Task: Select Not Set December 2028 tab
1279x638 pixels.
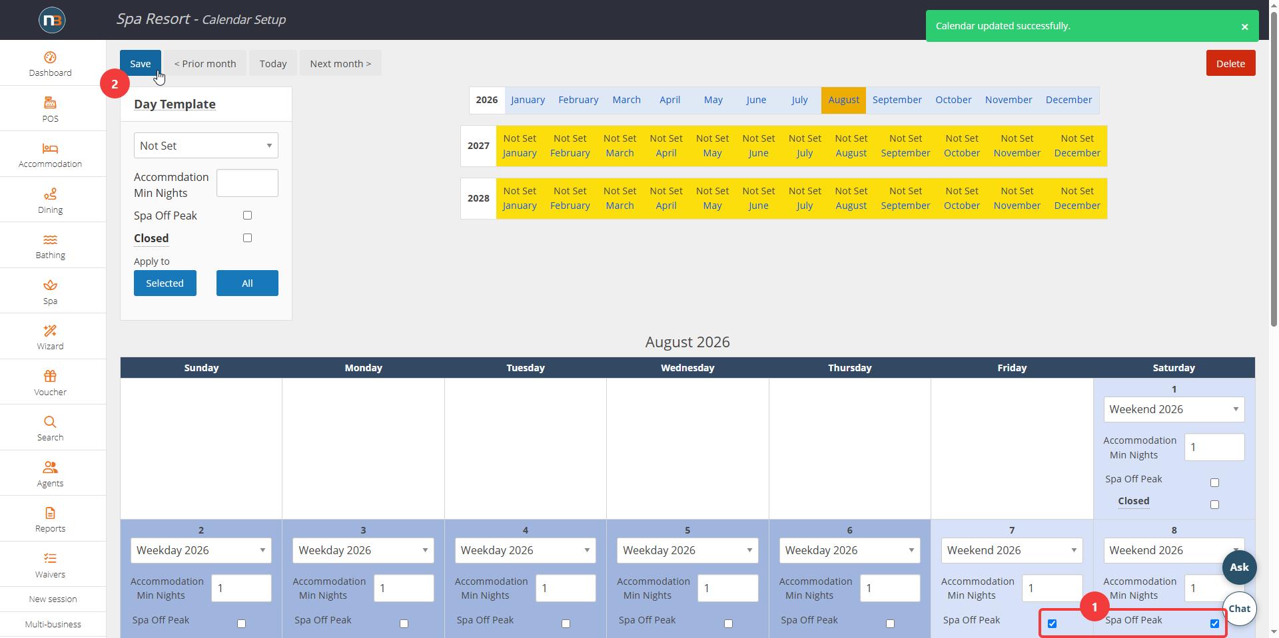Action: [1077, 198]
